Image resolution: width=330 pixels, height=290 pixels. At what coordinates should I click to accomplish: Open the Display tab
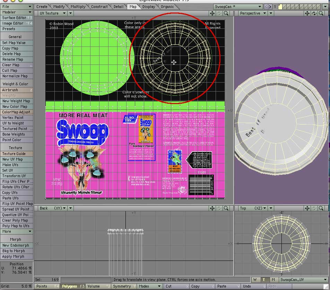tap(149, 7)
